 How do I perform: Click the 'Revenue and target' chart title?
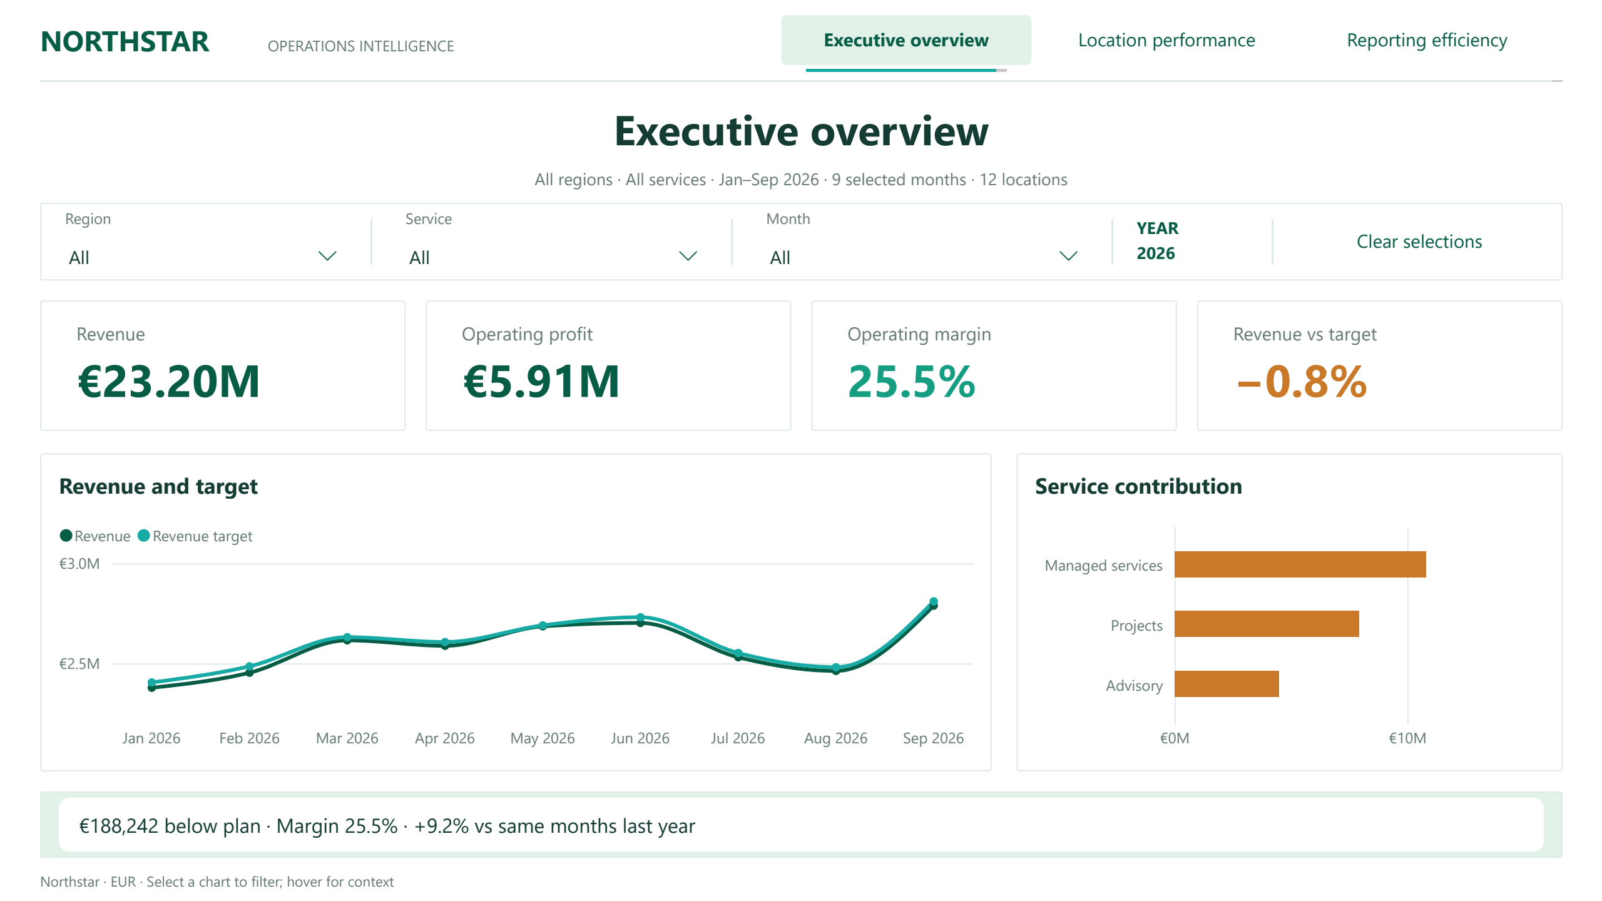[x=158, y=486]
